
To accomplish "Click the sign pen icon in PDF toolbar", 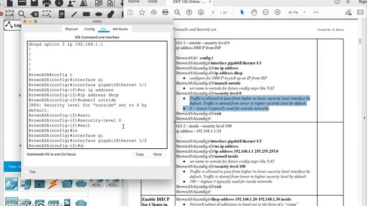I will pos(348,13).
